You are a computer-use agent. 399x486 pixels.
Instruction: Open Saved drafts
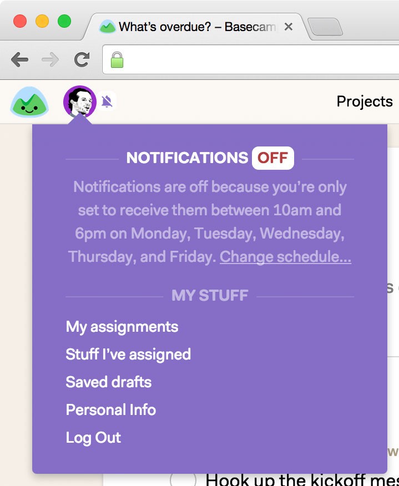point(109,382)
